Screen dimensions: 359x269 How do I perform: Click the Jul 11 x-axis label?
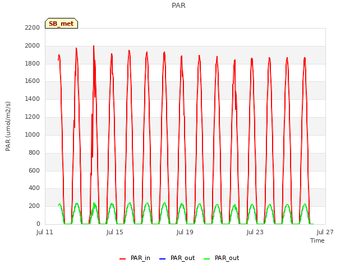[x=45, y=233]
